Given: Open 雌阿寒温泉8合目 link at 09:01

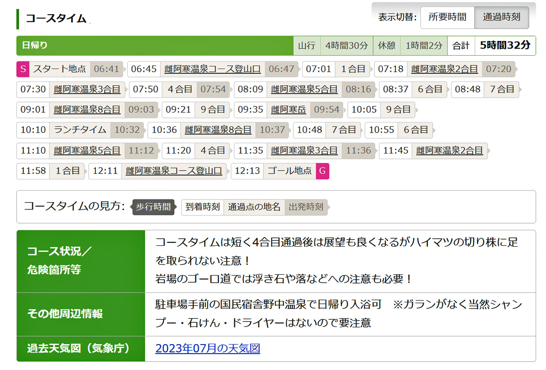Looking at the screenshot, I should click(x=87, y=110).
